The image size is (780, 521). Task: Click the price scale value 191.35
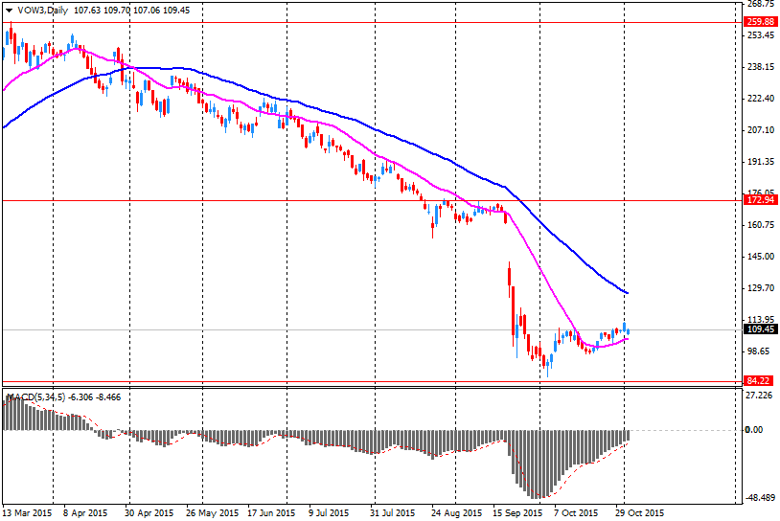coord(761,162)
